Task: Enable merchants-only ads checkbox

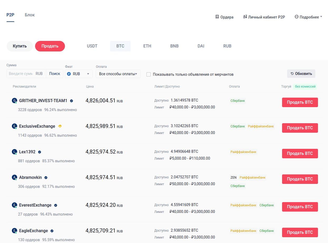Action: click(149, 74)
